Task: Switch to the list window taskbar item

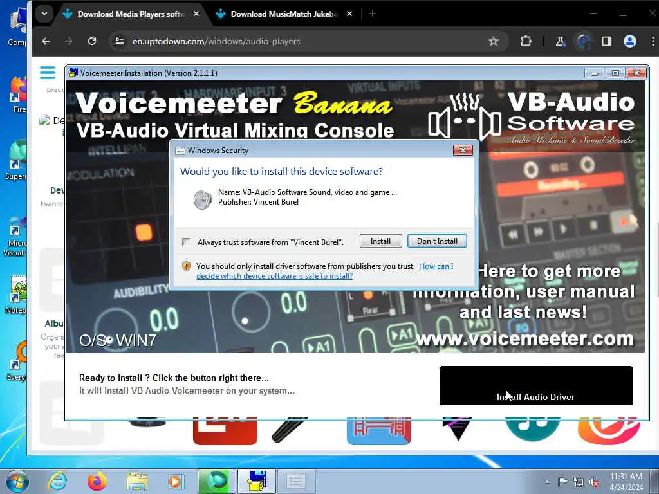Action: coord(296,481)
